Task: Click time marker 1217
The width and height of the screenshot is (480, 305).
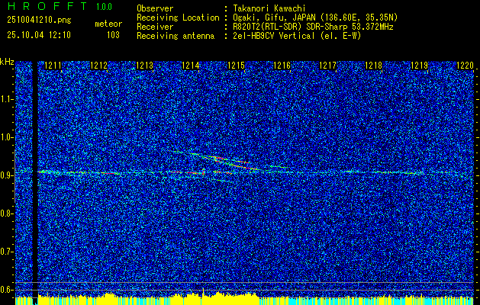Action: pyautogui.click(x=327, y=66)
